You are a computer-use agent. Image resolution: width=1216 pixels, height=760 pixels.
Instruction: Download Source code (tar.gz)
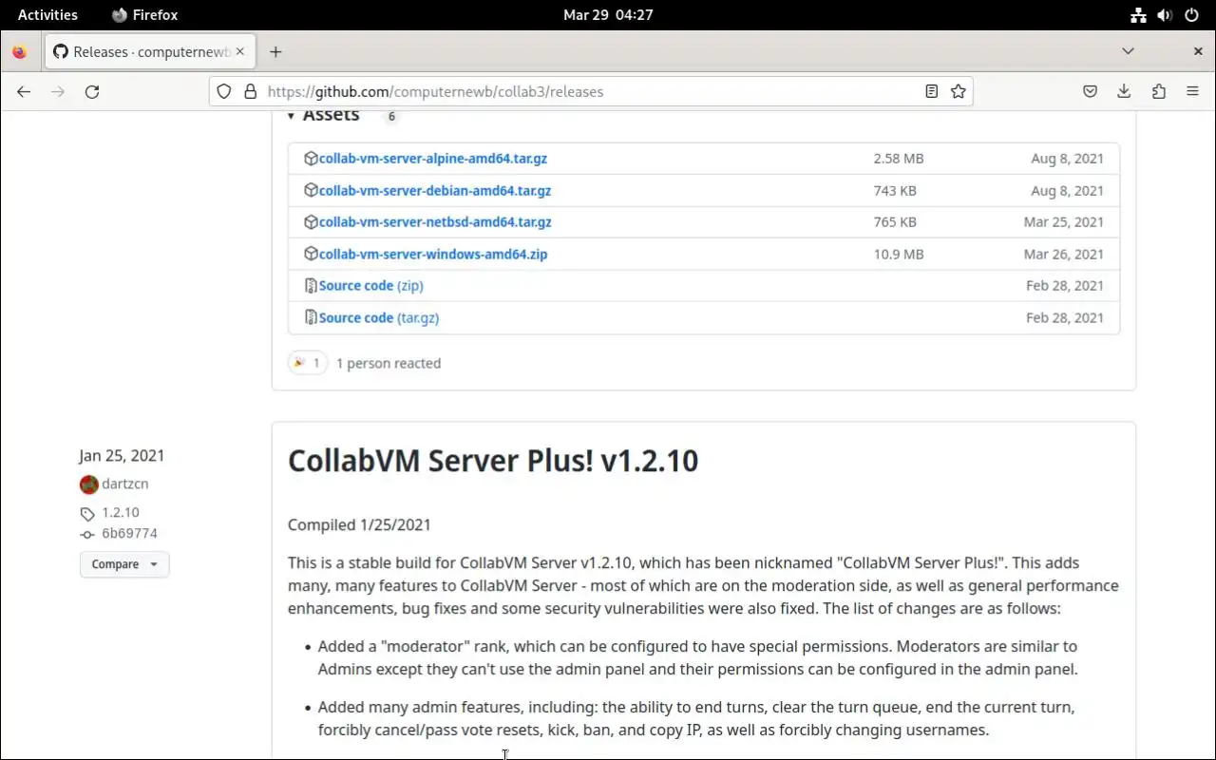pos(379,317)
